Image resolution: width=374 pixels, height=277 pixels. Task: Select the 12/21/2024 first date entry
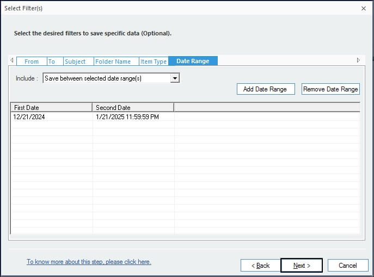coord(29,117)
